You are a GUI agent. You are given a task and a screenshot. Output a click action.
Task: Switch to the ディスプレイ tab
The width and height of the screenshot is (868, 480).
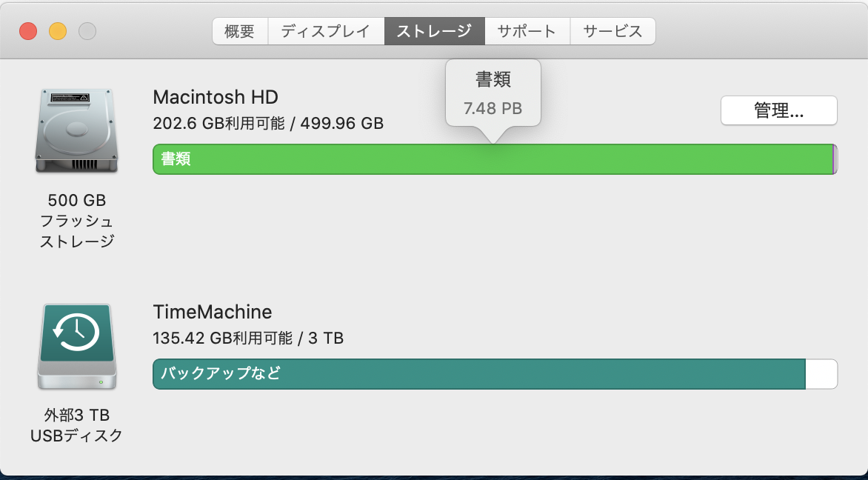pos(325,31)
